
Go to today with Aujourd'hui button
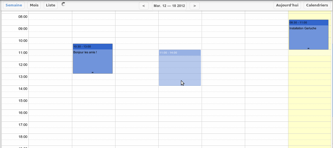coord(287,5)
